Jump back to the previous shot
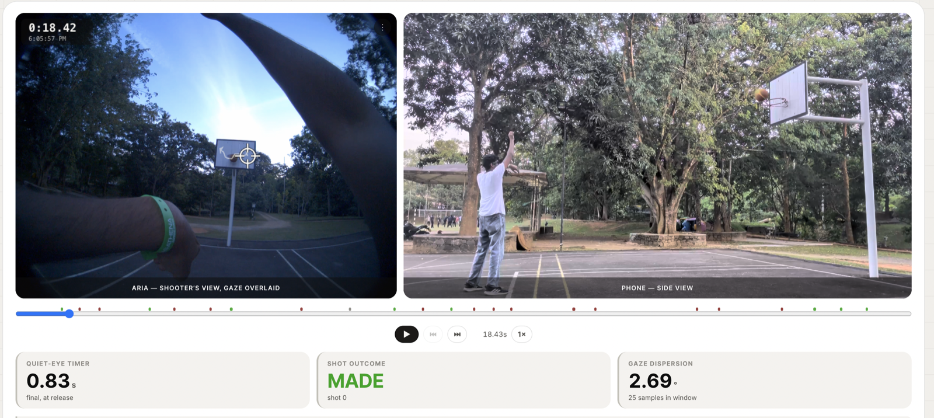 [433, 334]
